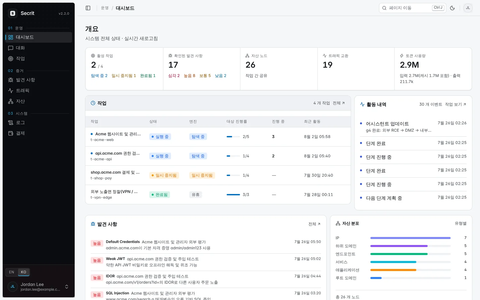
Task: Click the 트래픽 교환 pulse icon
Action: (x=325, y=56)
